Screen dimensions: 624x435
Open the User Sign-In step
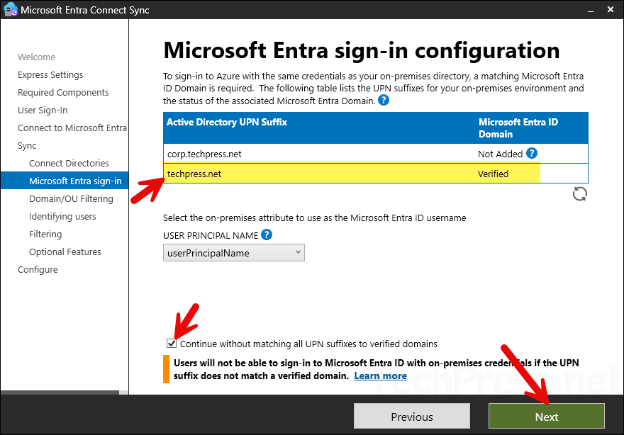pos(43,110)
